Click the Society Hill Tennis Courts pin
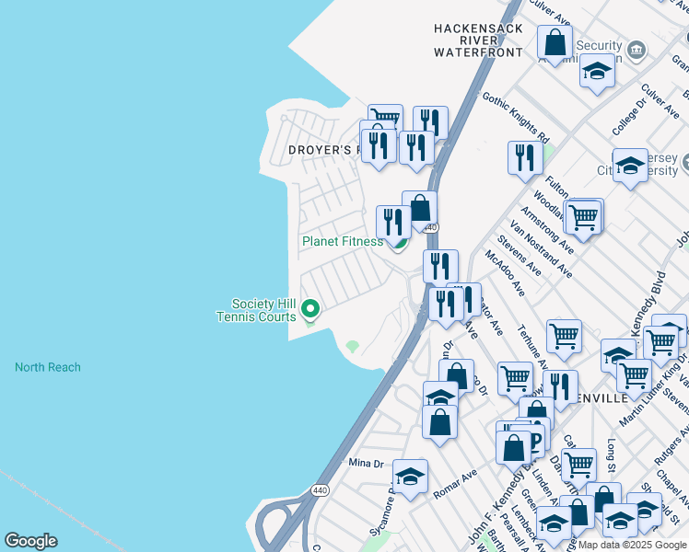The height and width of the screenshot is (552, 689). 309,310
